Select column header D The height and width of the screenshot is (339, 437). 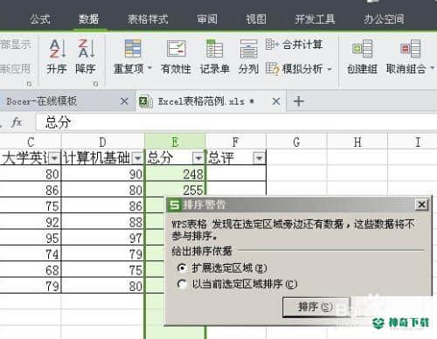[x=103, y=142]
